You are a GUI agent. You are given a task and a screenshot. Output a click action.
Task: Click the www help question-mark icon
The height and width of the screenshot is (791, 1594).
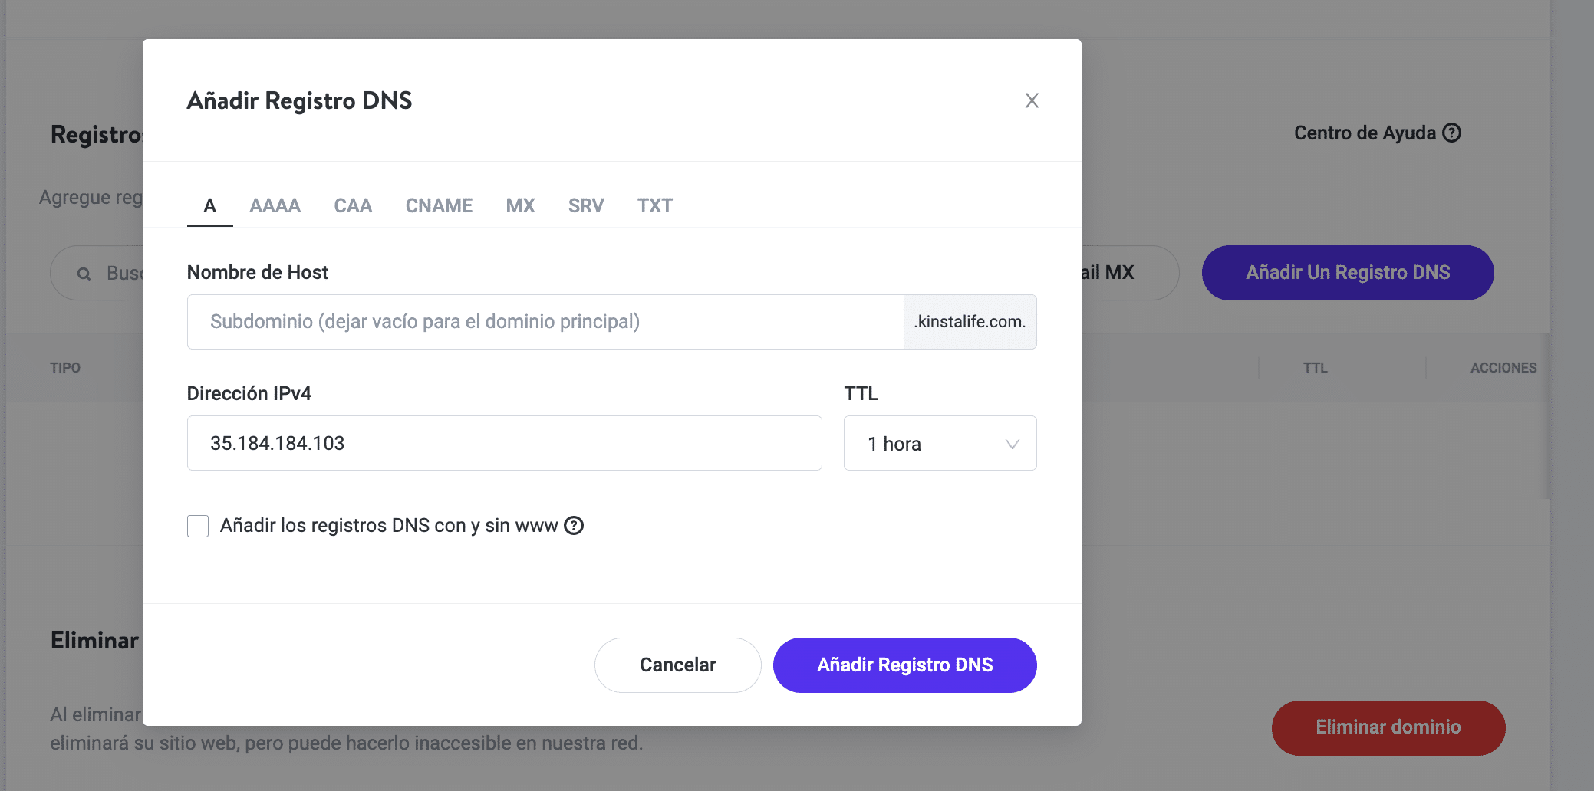click(574, 526)
